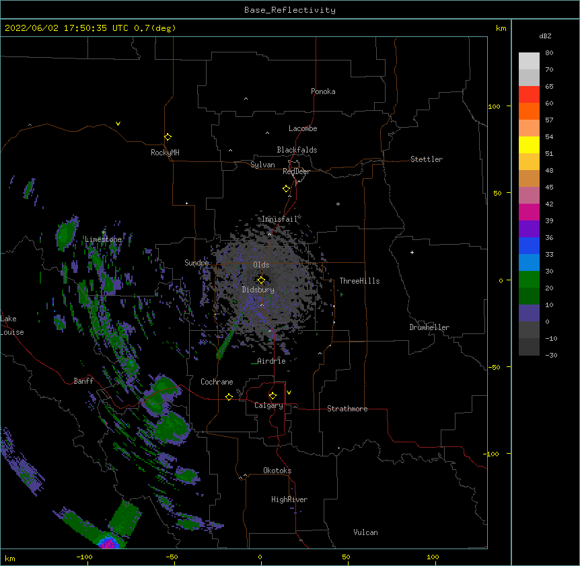Click the Stettler city label
Screen dimensions: 580x566
coord(427,159)
